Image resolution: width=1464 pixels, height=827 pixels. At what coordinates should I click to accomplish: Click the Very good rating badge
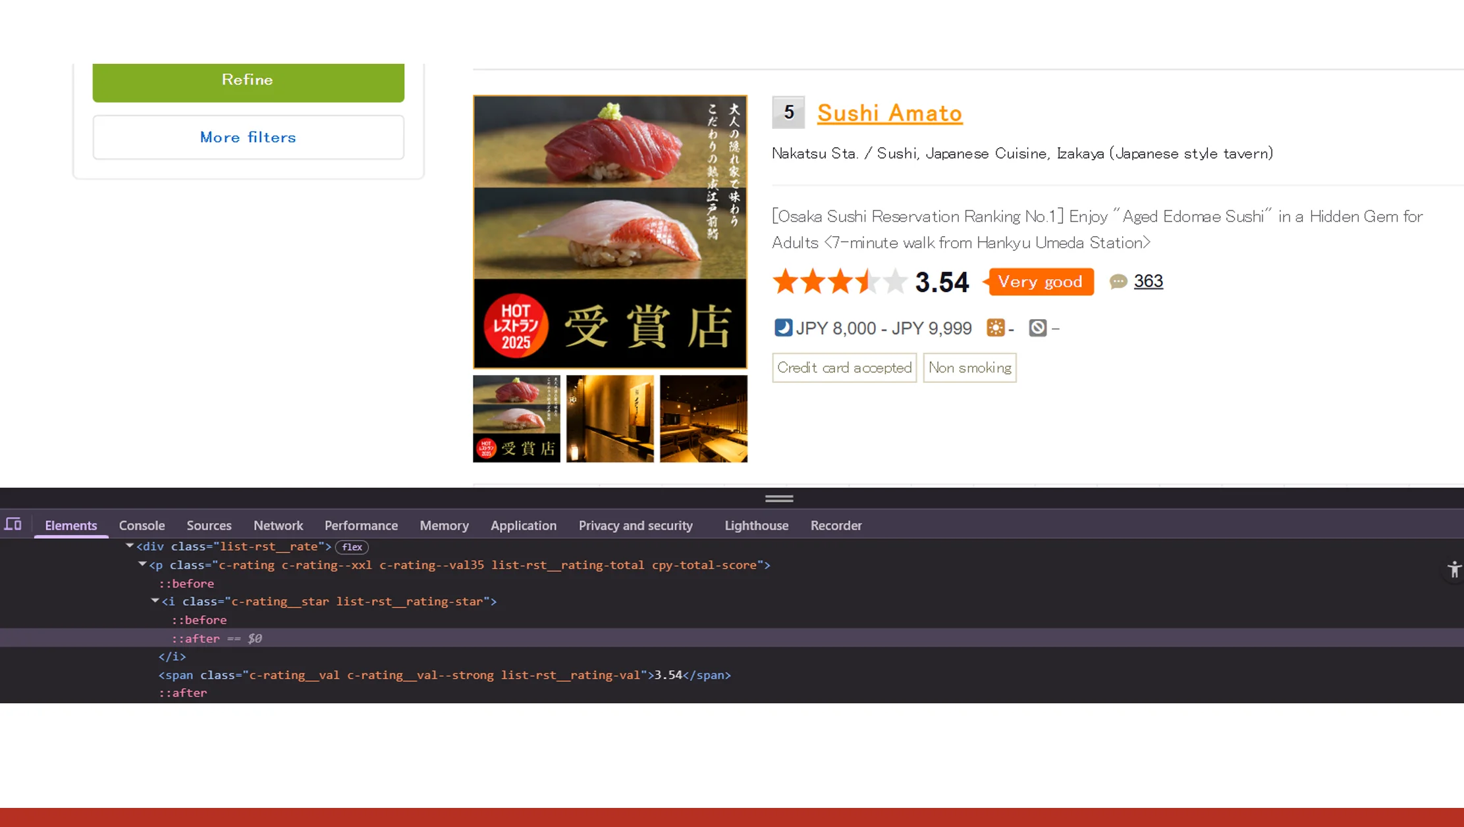1039,282
